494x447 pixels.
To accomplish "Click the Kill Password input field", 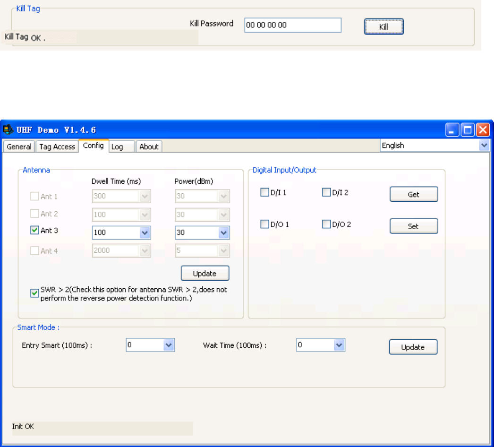I will tap(293, 25).
